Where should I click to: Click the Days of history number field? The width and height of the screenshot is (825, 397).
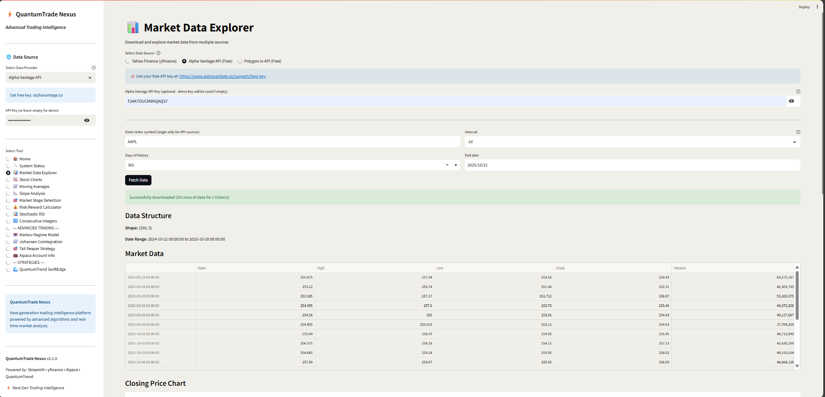point(284,165)
